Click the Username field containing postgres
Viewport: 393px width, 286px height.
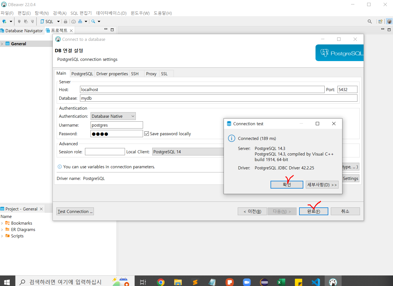[117, 125]
